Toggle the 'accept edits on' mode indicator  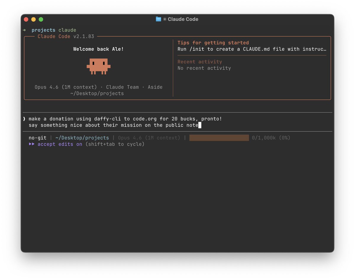point(60,144)
